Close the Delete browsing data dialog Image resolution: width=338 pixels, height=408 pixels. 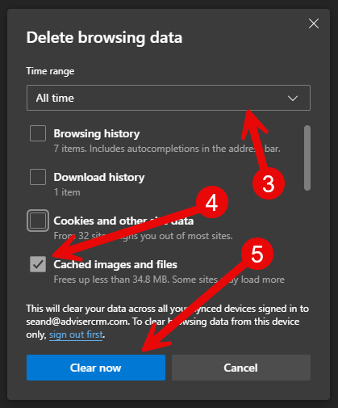click(x=314, y=23)
